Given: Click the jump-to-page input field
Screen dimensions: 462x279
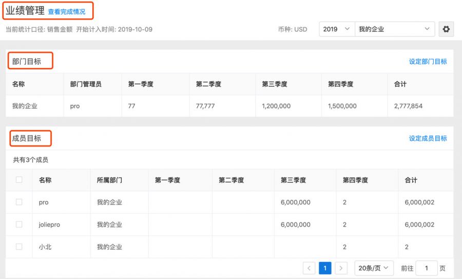Looking at the screenshot, I should click(426, 268).
